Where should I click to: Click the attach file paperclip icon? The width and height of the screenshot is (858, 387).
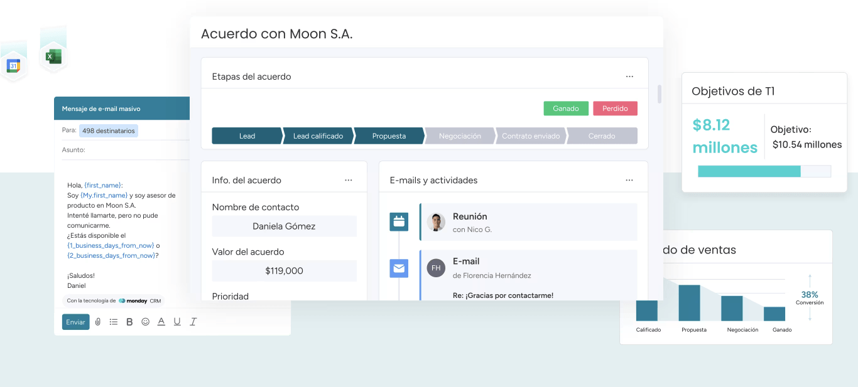tap(98, 322)
